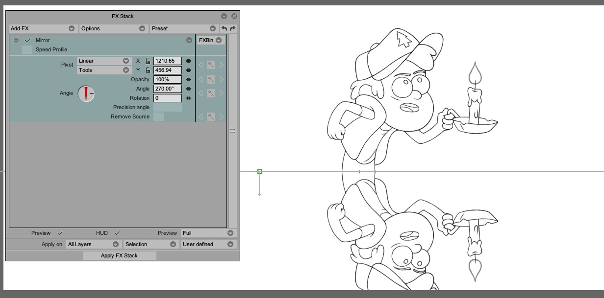Enable the Remove Source checkbox
The width and height of the screenshot is (604, 298).
(x=158, y=116)
